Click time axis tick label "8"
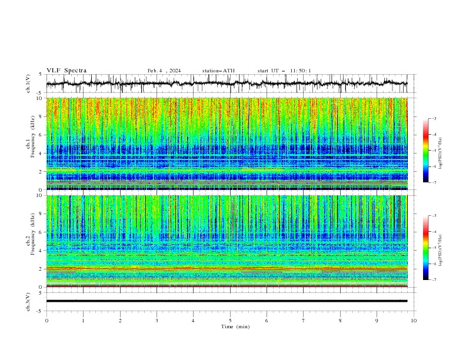 [340, 321]
